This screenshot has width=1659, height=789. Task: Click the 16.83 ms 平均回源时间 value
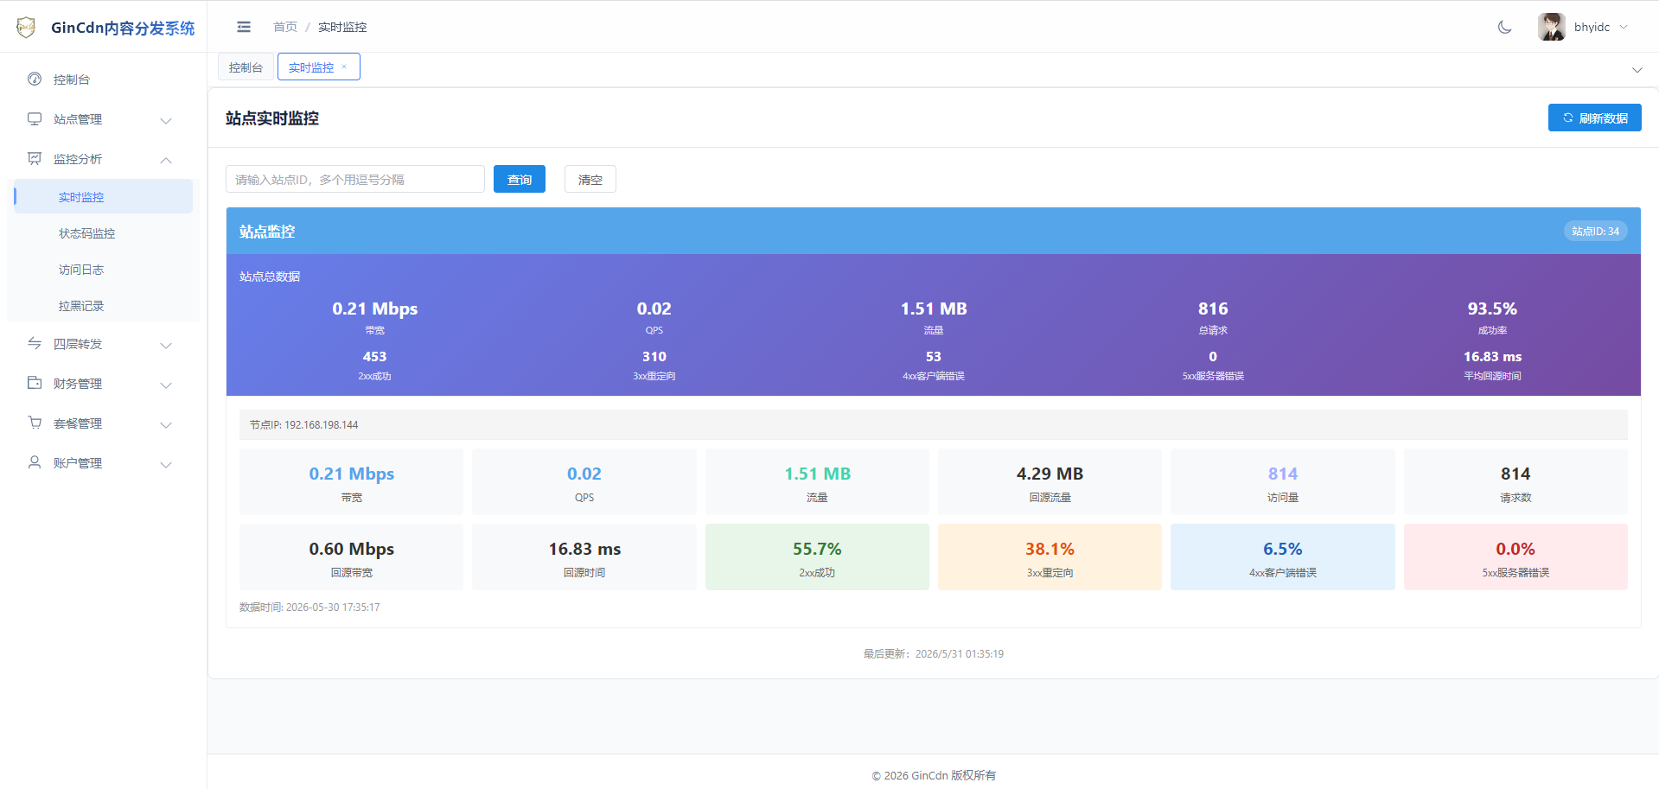tap(1492, 356)
